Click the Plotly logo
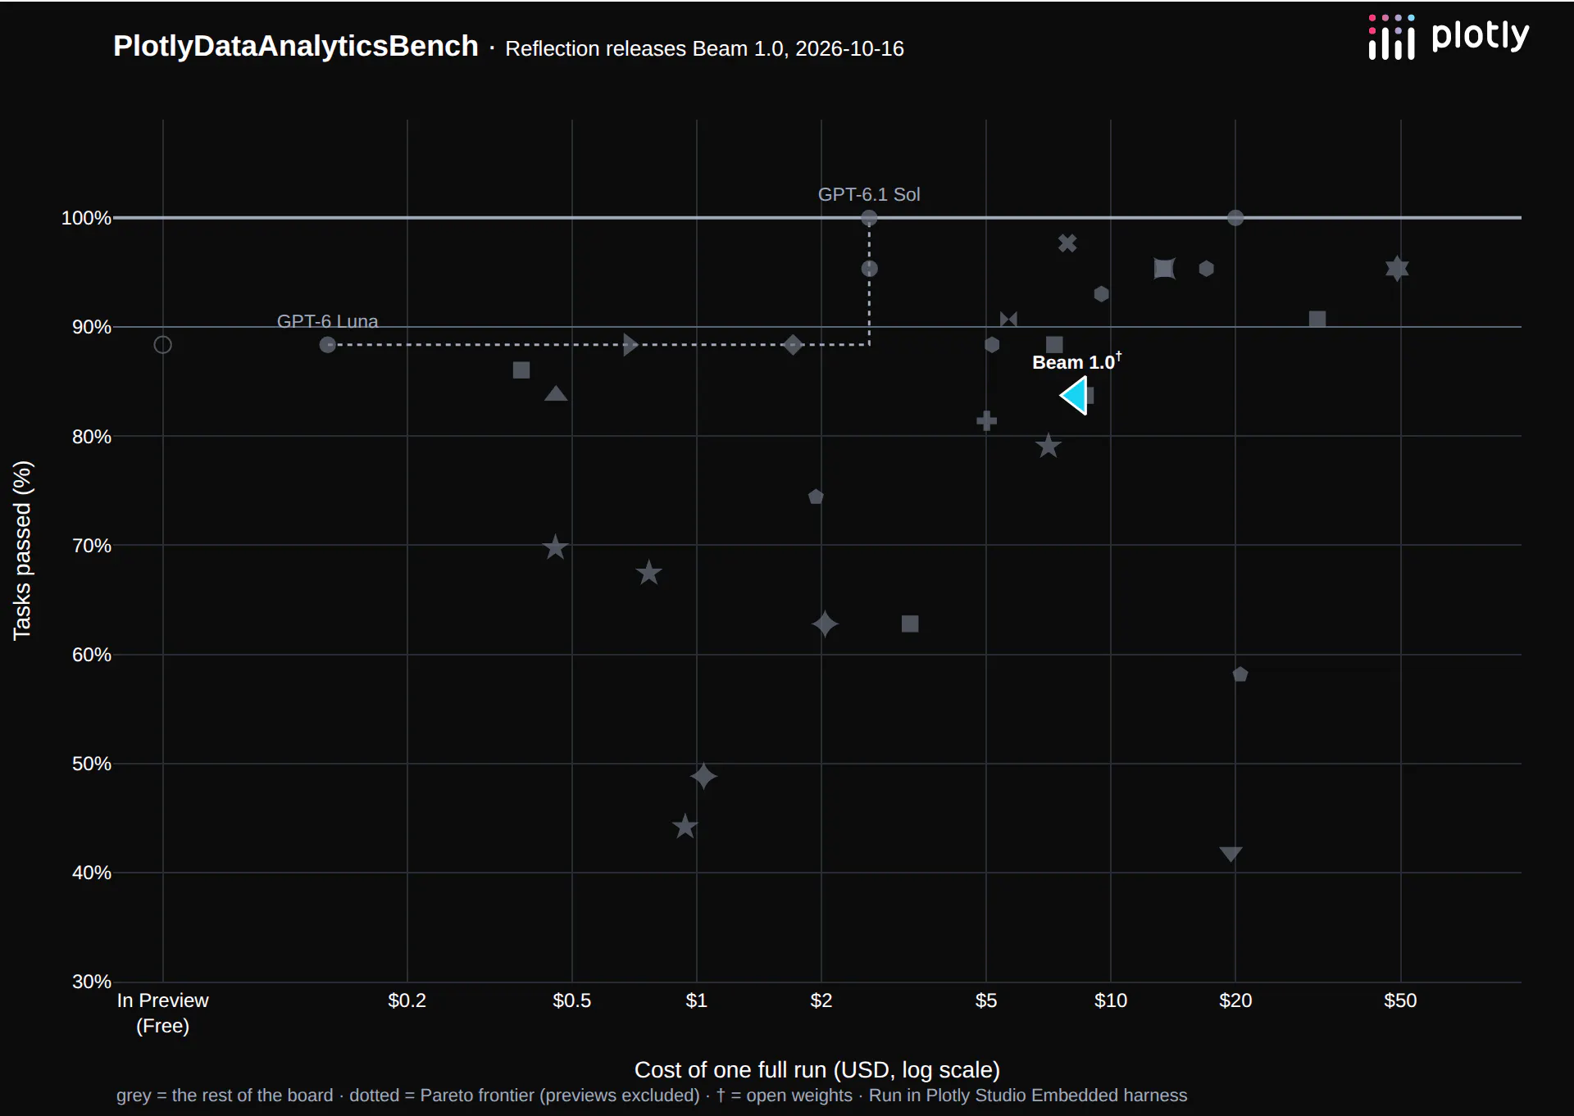 [1449, 38]
